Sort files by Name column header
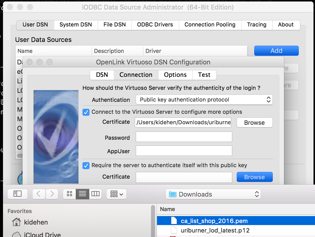The width and height of the screenshot is (315, 237). [167, 209]
